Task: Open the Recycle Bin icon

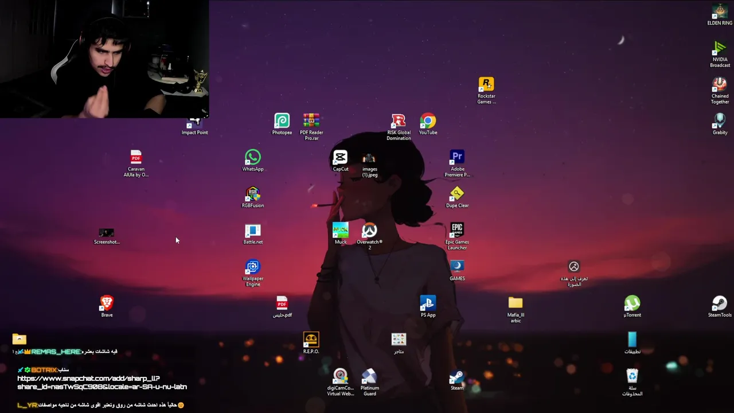Action: [632, 382]
